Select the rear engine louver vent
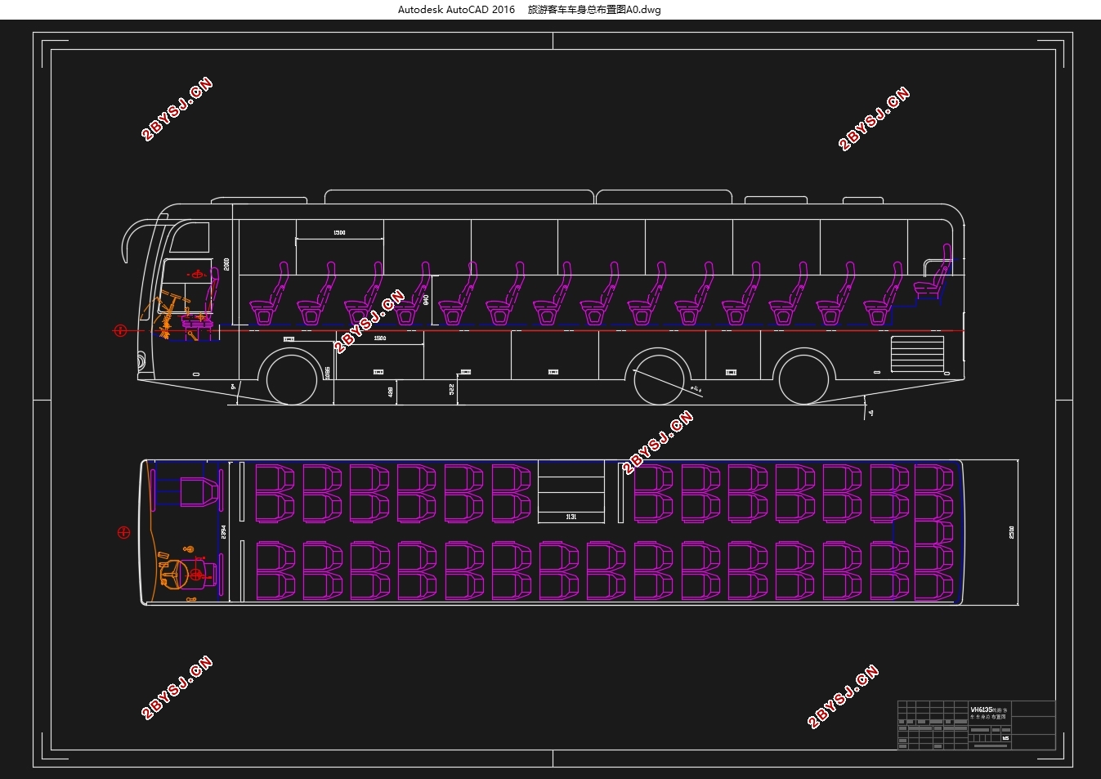 (917, 353)
